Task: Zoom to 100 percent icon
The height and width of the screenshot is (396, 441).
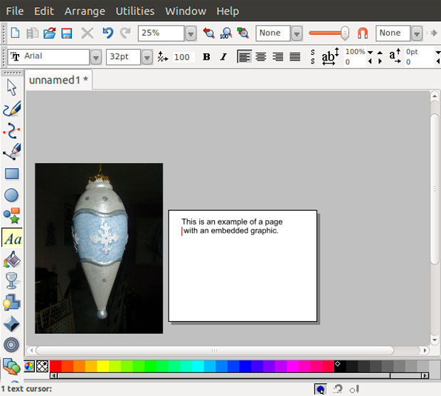Action: 226,33
